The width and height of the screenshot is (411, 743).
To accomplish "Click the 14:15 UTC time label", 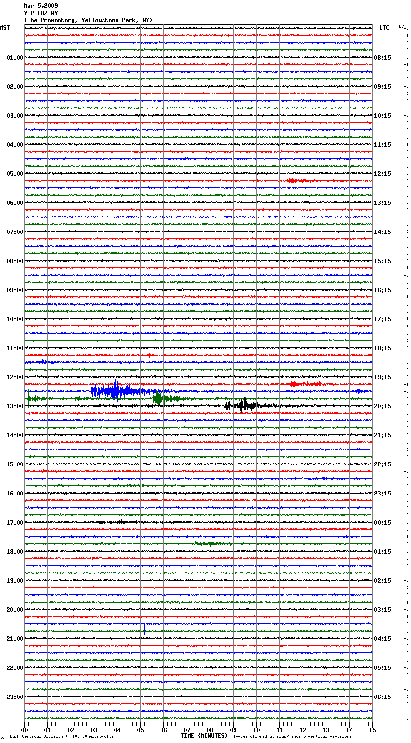I will pyautogui.click(x=382, y=232).
